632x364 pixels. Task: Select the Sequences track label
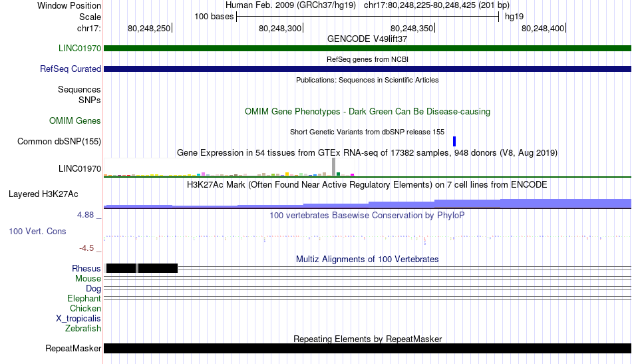pos(79,89)
